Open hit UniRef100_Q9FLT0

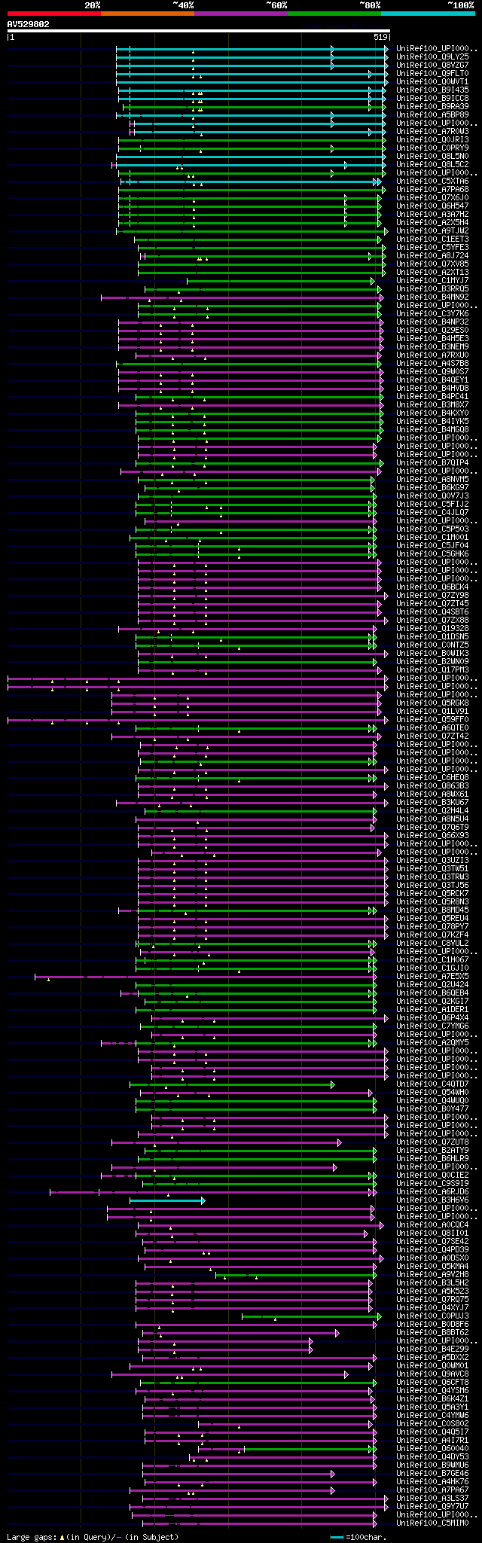tap(432, 73)
